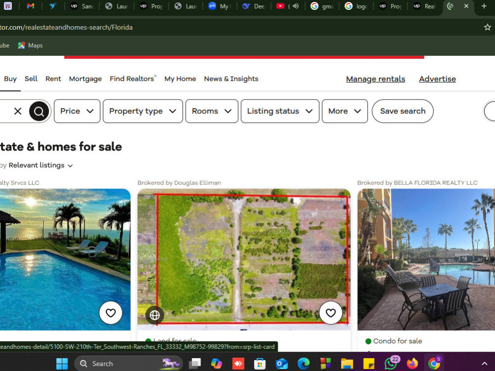Image resolution: width=495 pixels, height=371 pixels.
Task: Click the Save search button
Action: [x=402, y=111]
